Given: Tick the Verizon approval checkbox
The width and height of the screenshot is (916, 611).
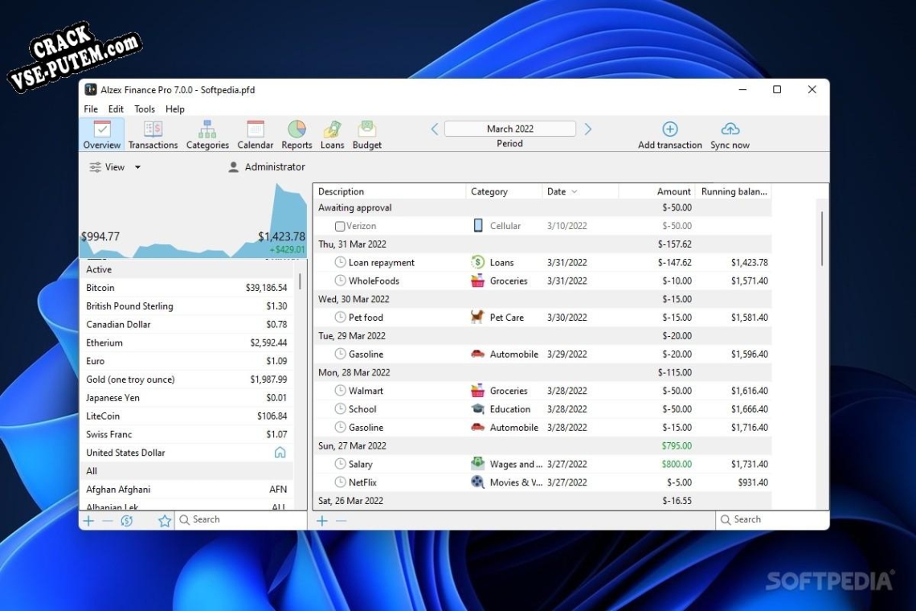Looking at the screenshot, I should click(340, 226).
